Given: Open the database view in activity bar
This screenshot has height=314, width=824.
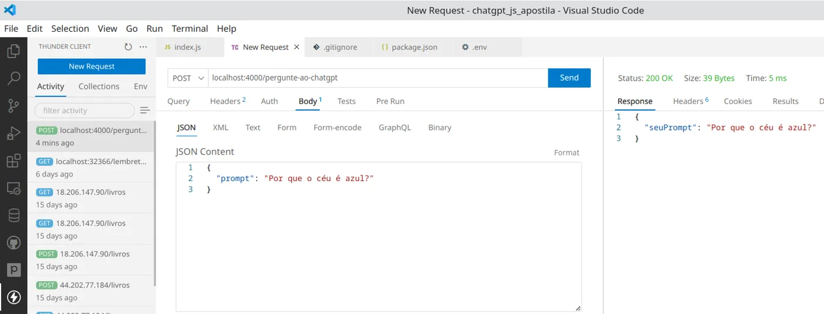Looking at the screenshot, I should [x=14, y=215].
